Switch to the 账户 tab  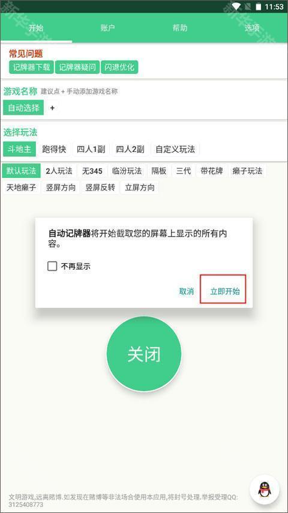pyautogui.click(x=108, y=28)
